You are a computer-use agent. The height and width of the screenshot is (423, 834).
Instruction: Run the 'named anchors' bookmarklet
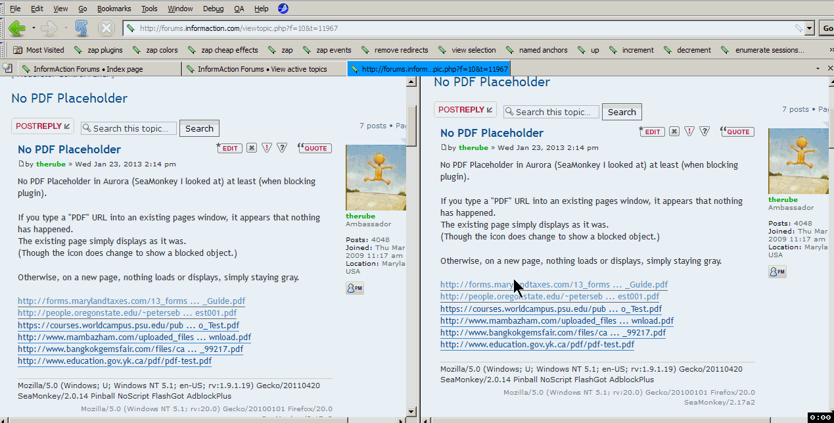click(x=536, y=50)
